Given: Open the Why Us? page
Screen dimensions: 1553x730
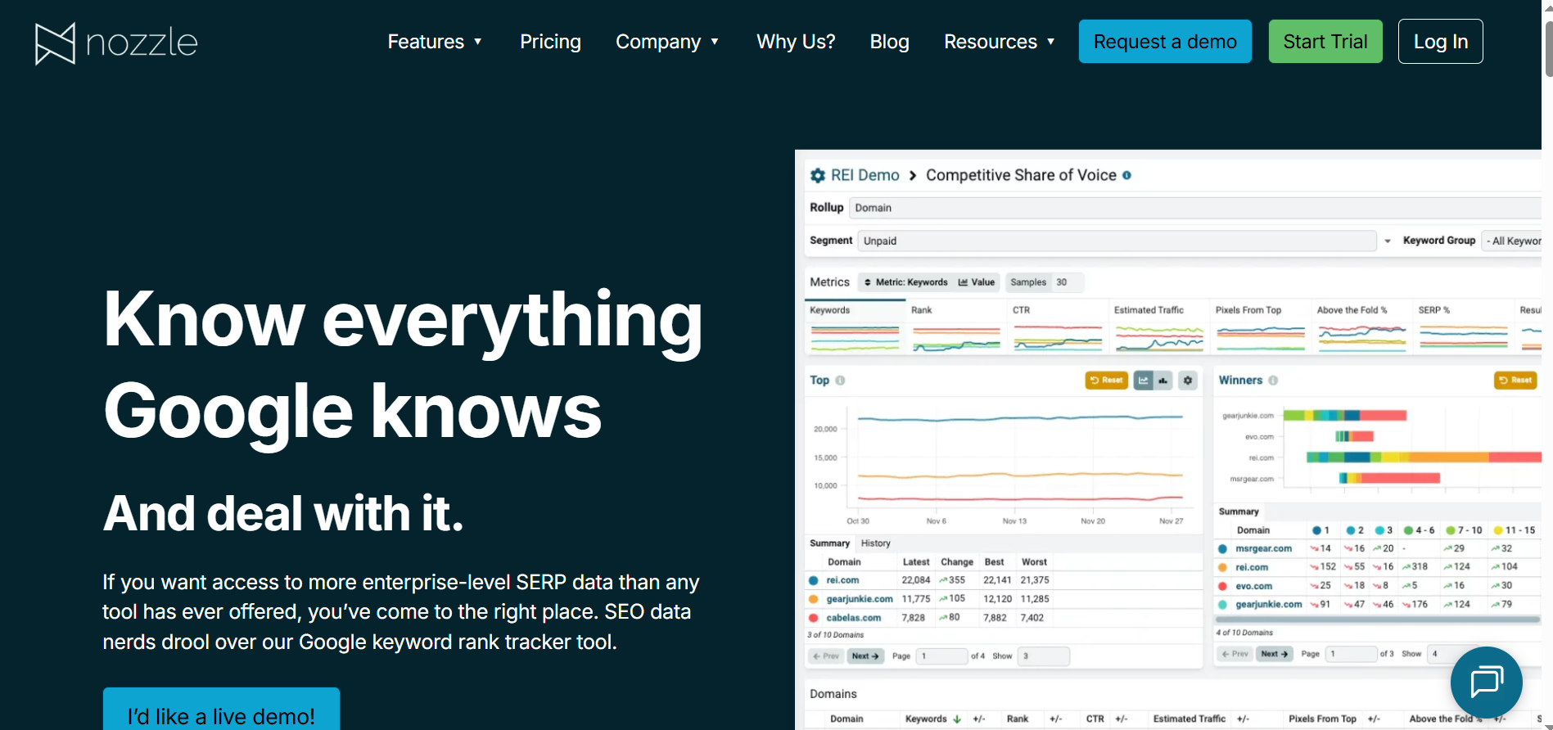Looking at the screenshot, I should [x=796, y=42].
